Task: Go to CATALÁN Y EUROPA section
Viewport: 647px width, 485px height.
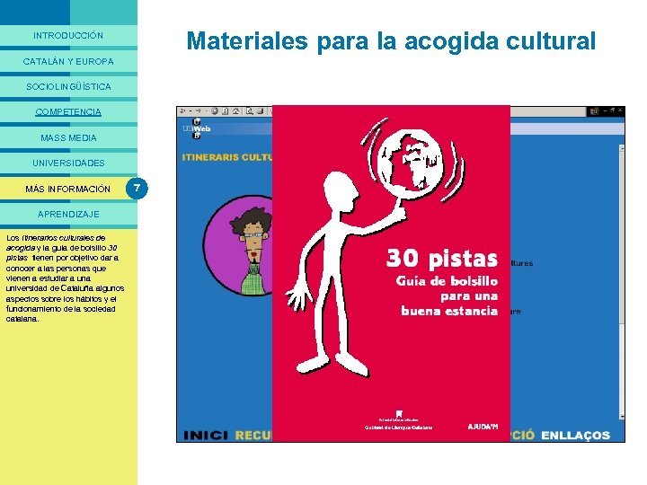Action: tap(68, 61)
